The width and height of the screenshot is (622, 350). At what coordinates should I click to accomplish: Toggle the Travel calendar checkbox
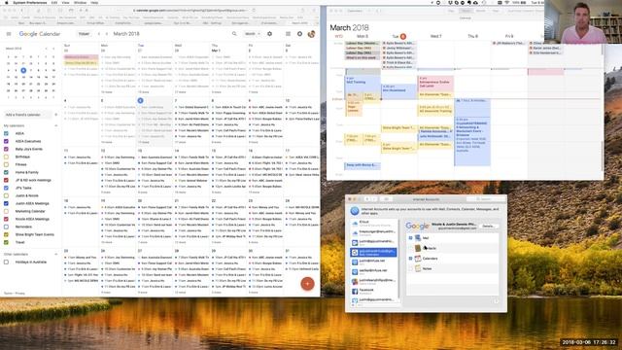click(x=6, y=242)
